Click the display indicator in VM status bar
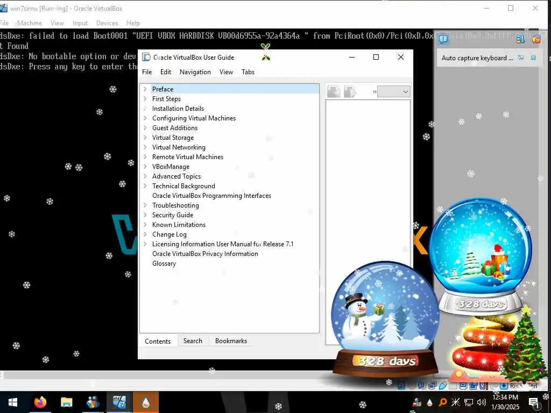The width and height of the screenshot is (551, 413). pyautogui.click(x=463, y=385)
